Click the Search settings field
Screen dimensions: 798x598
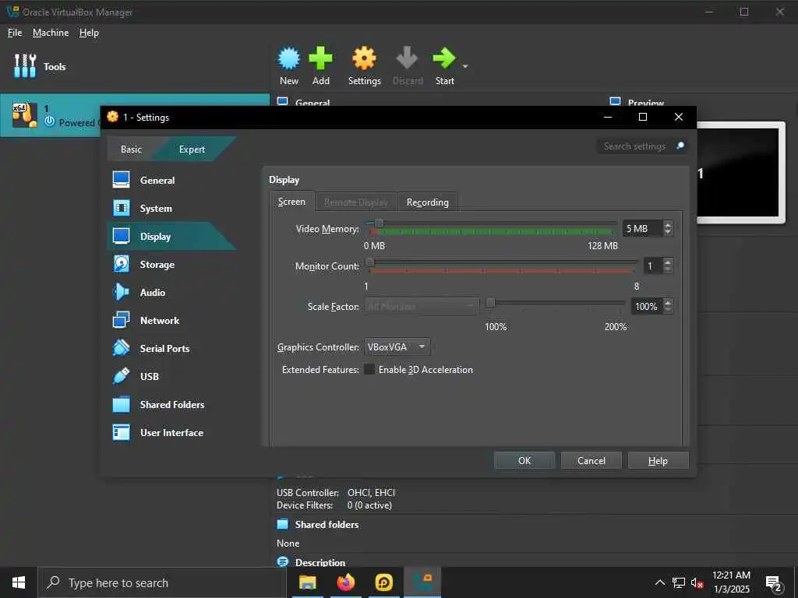click(641, 146)
